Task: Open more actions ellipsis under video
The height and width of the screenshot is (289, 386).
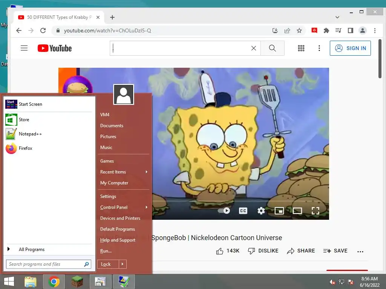Action: 360,251
